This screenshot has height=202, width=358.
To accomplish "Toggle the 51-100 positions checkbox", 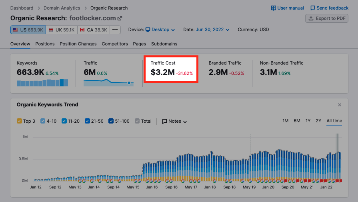I will (111, 121).
